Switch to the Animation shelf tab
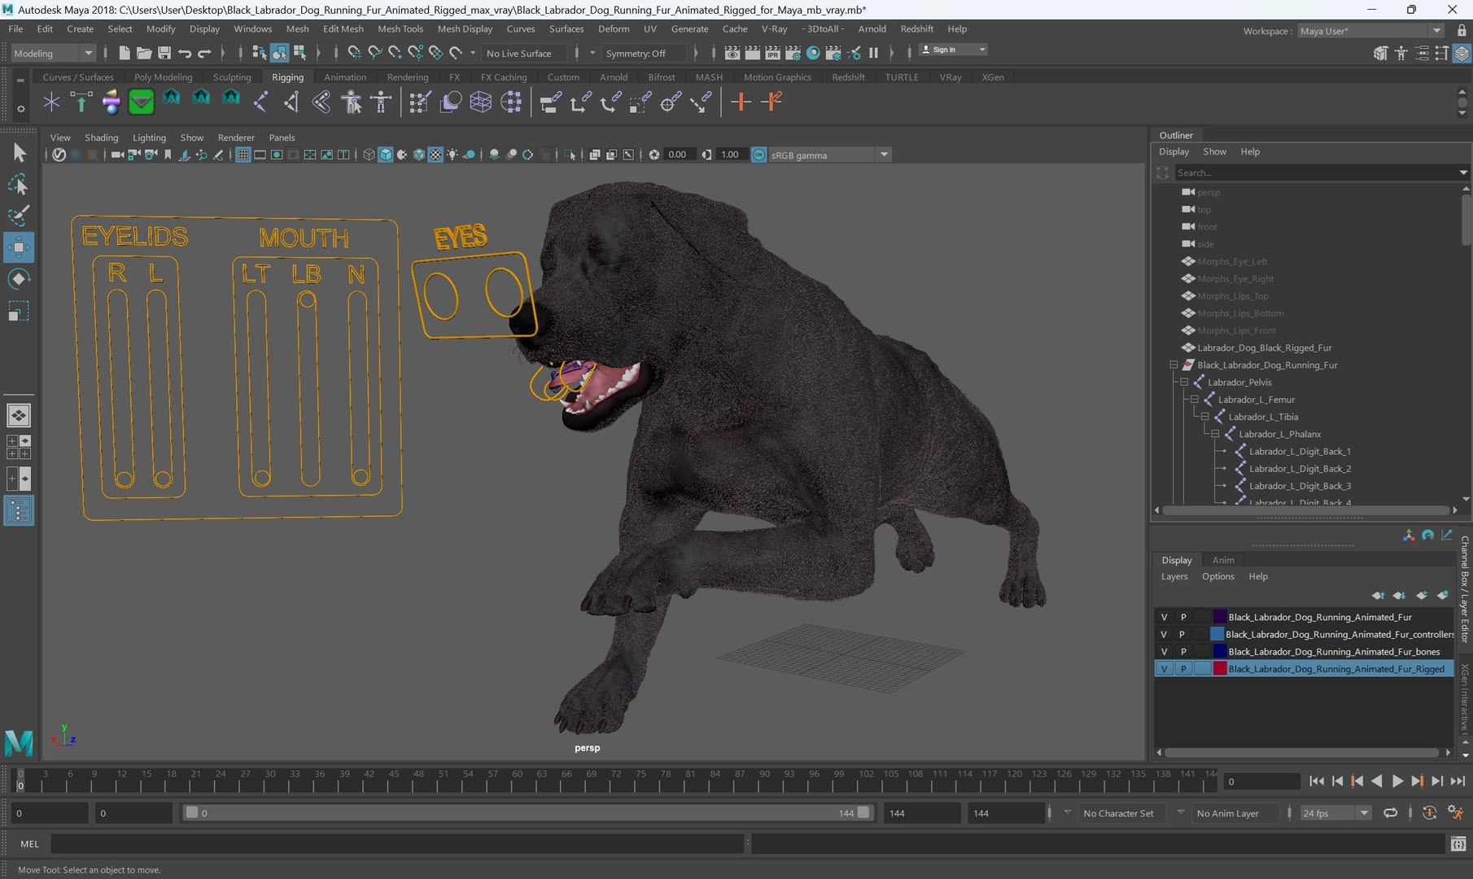This screenshot has height=879, width=1473. tap(345, 77)
